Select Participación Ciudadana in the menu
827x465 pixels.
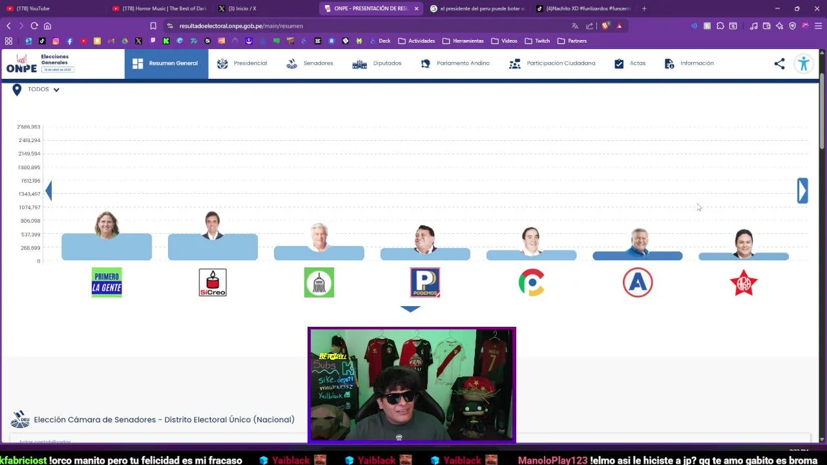click(x=552, y=63)
